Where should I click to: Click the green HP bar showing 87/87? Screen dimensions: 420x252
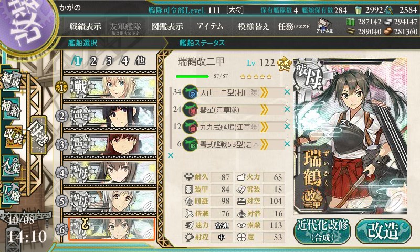[x=192, y=76]
